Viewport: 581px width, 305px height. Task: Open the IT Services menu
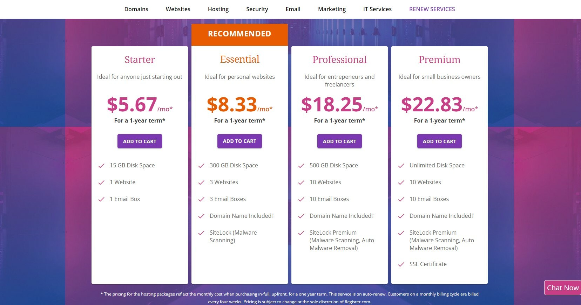[x=377, y=9]
